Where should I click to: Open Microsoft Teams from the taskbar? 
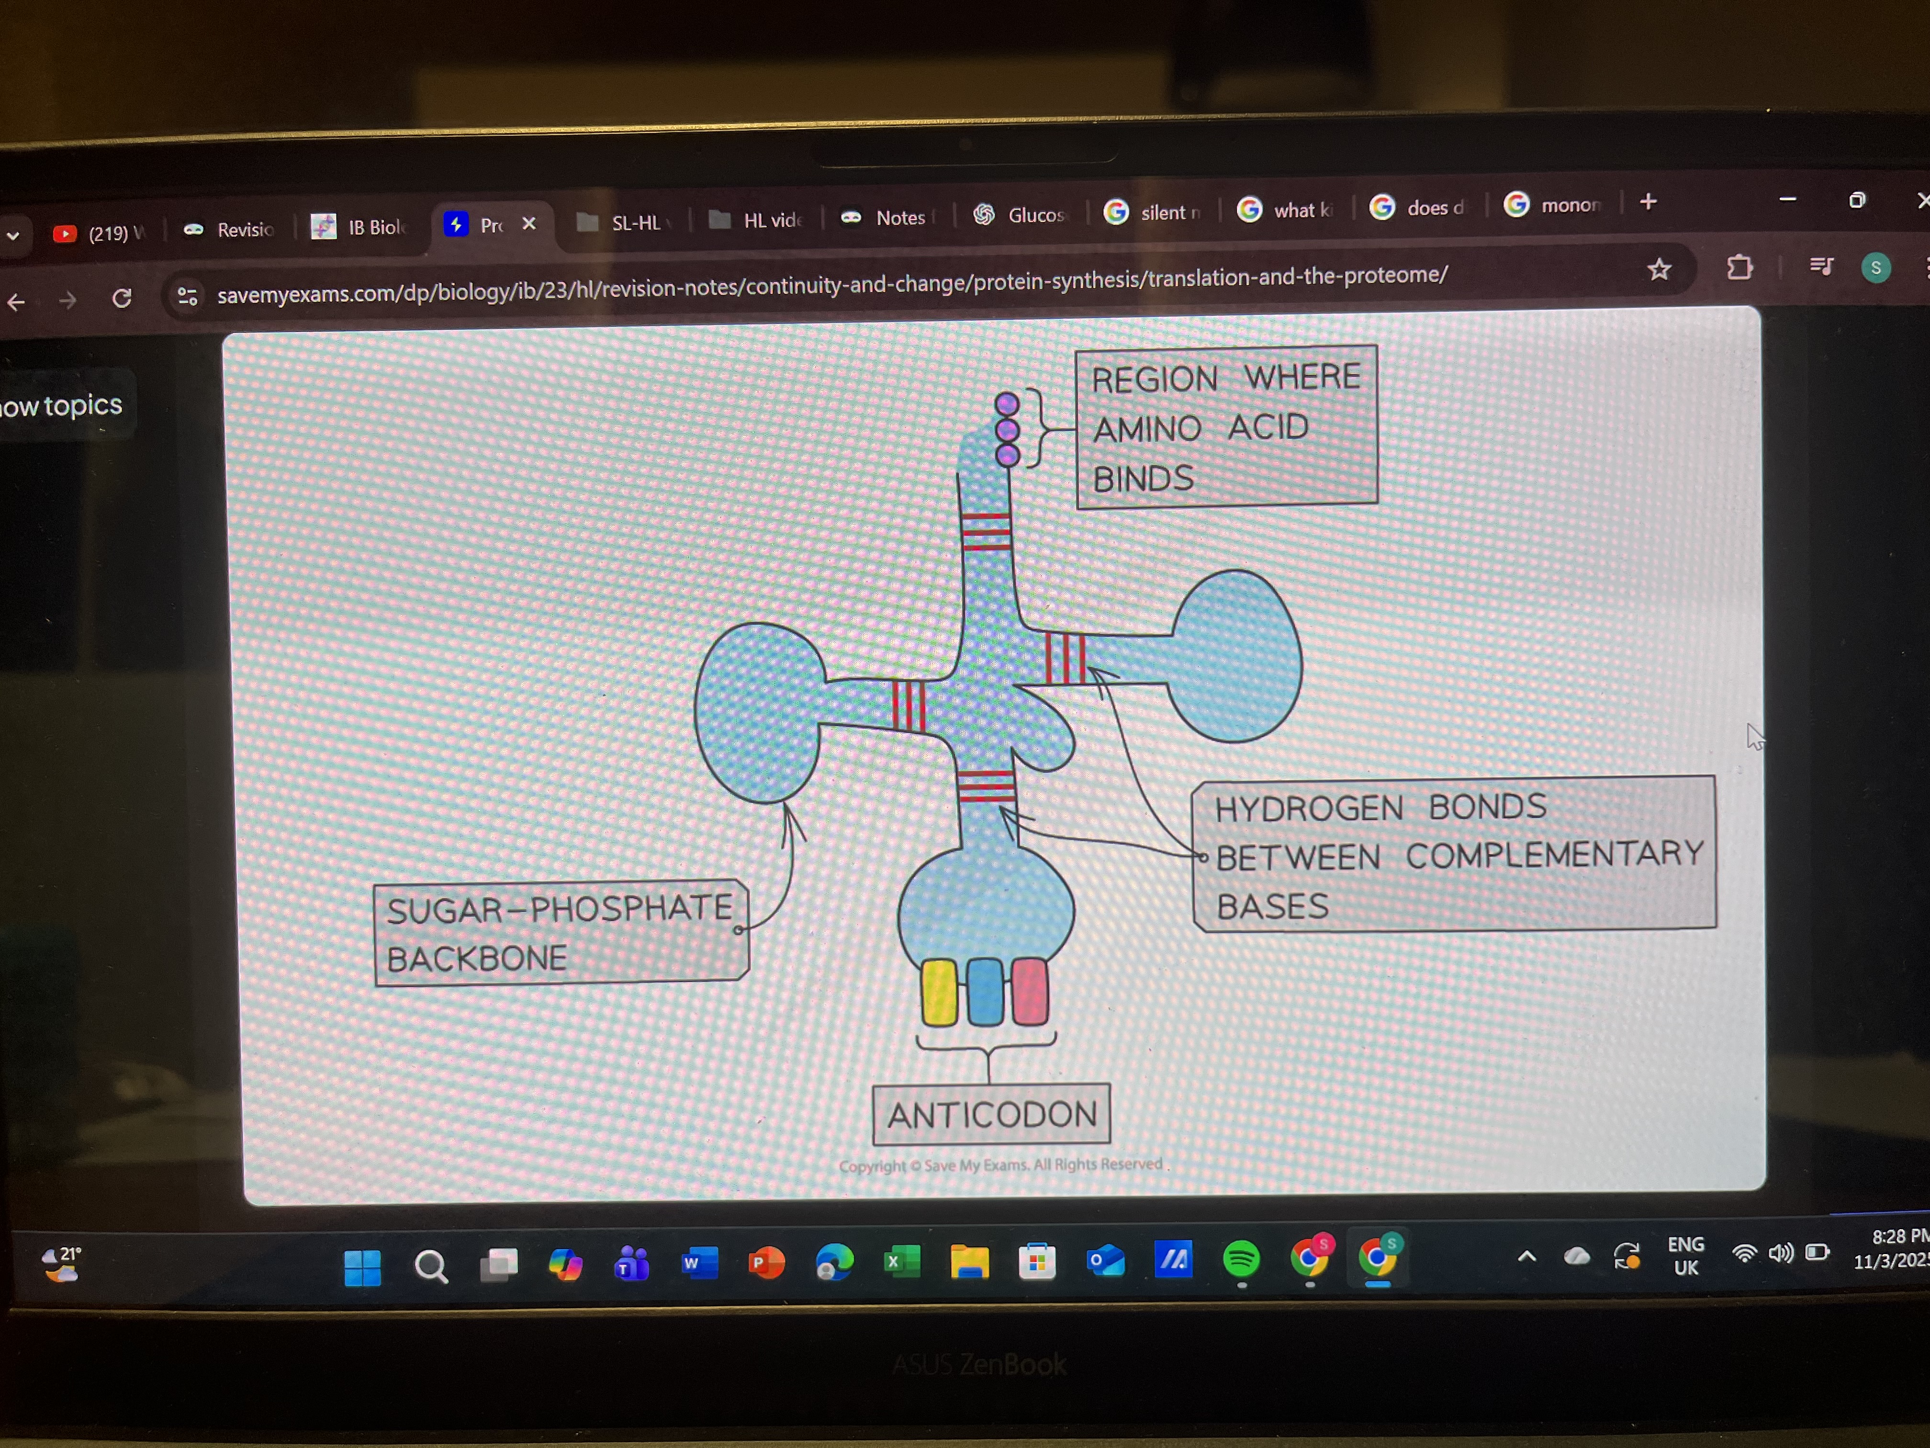(632, 1264)
